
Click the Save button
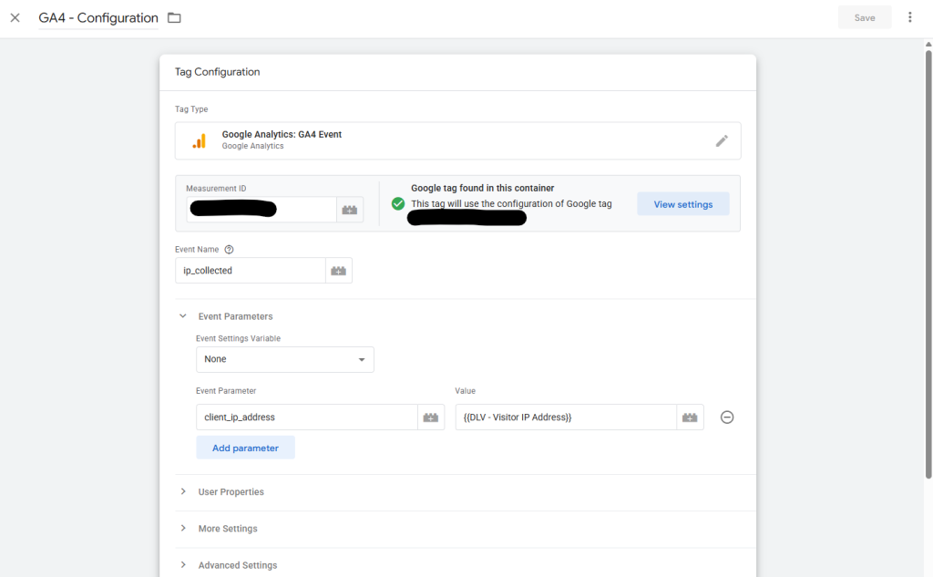[864, 17]
